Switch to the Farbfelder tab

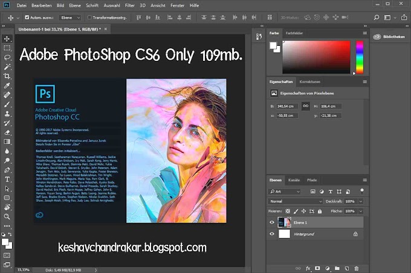click(294, 33)
